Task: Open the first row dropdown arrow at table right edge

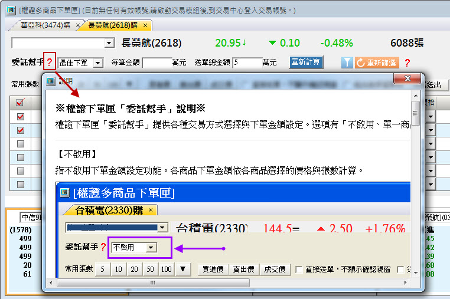Action: pyautogui.click(x=431, y=117)
